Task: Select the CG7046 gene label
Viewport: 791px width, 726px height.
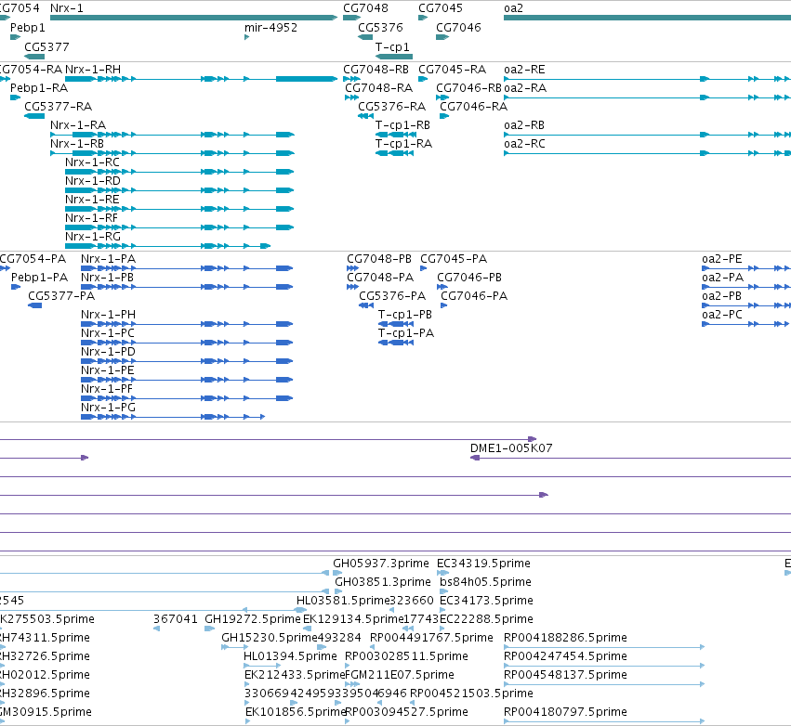Action: (458, 28)
